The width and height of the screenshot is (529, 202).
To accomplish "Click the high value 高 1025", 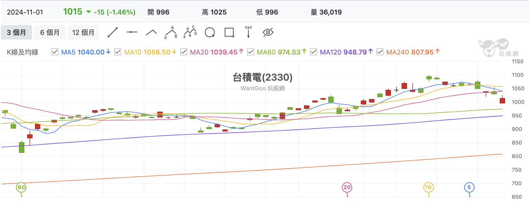I will pos(214,12).
